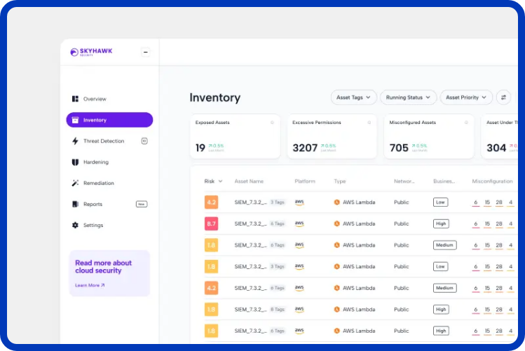This screenshot has width=525, height=351.
Task: Click the AWS Lambda icon in first row
Action: click(x=337, y=202)
